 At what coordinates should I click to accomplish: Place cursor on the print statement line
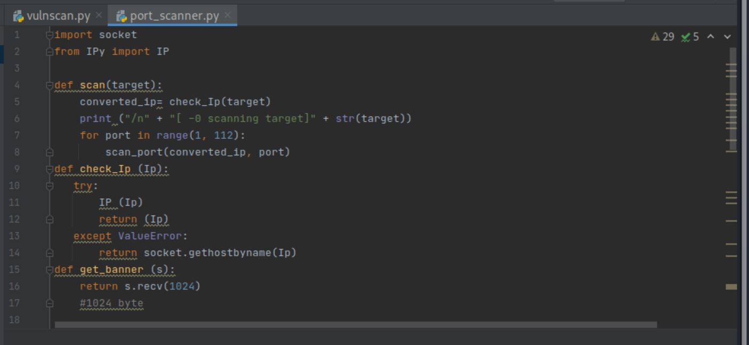pyautogui.click(x=213, y=118)
